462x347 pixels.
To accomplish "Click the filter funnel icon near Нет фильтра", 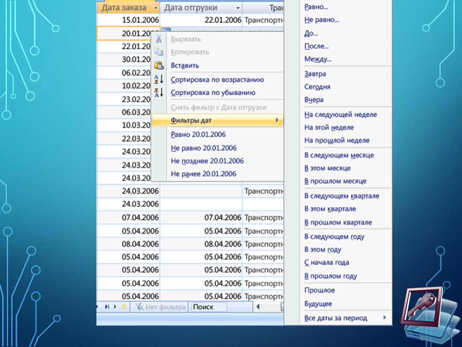I will point(139,307).
